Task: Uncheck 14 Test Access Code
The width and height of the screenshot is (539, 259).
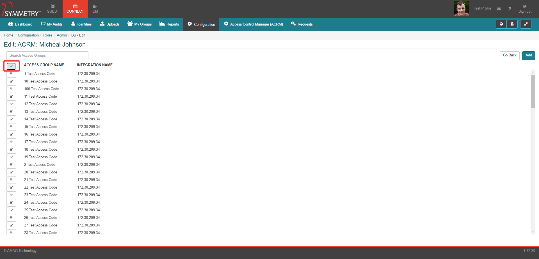Action: coord(11,119)
